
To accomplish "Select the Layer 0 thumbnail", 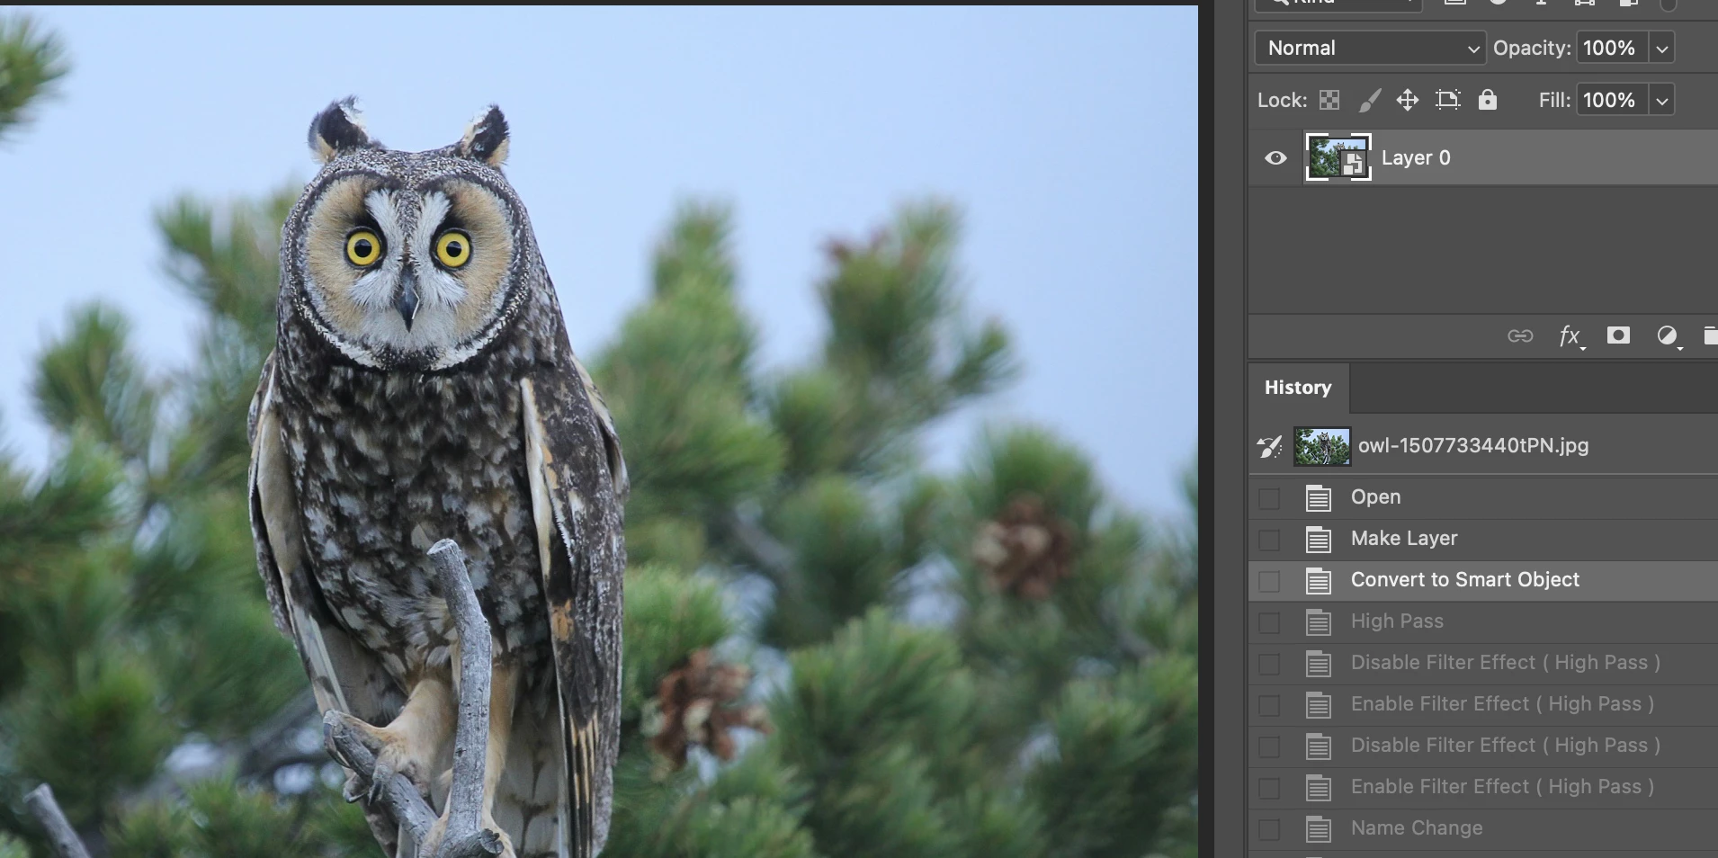I will [1338, 157].
